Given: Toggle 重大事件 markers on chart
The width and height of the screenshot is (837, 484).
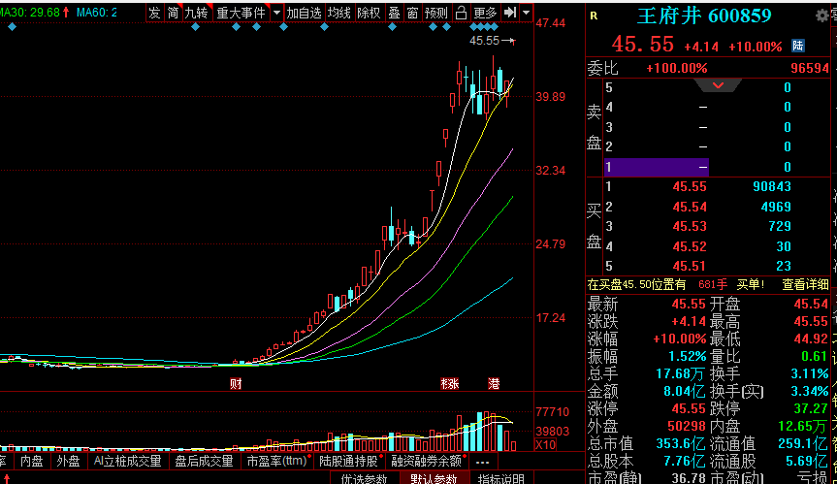Looking at the screenshot, I should pos(241,13).
